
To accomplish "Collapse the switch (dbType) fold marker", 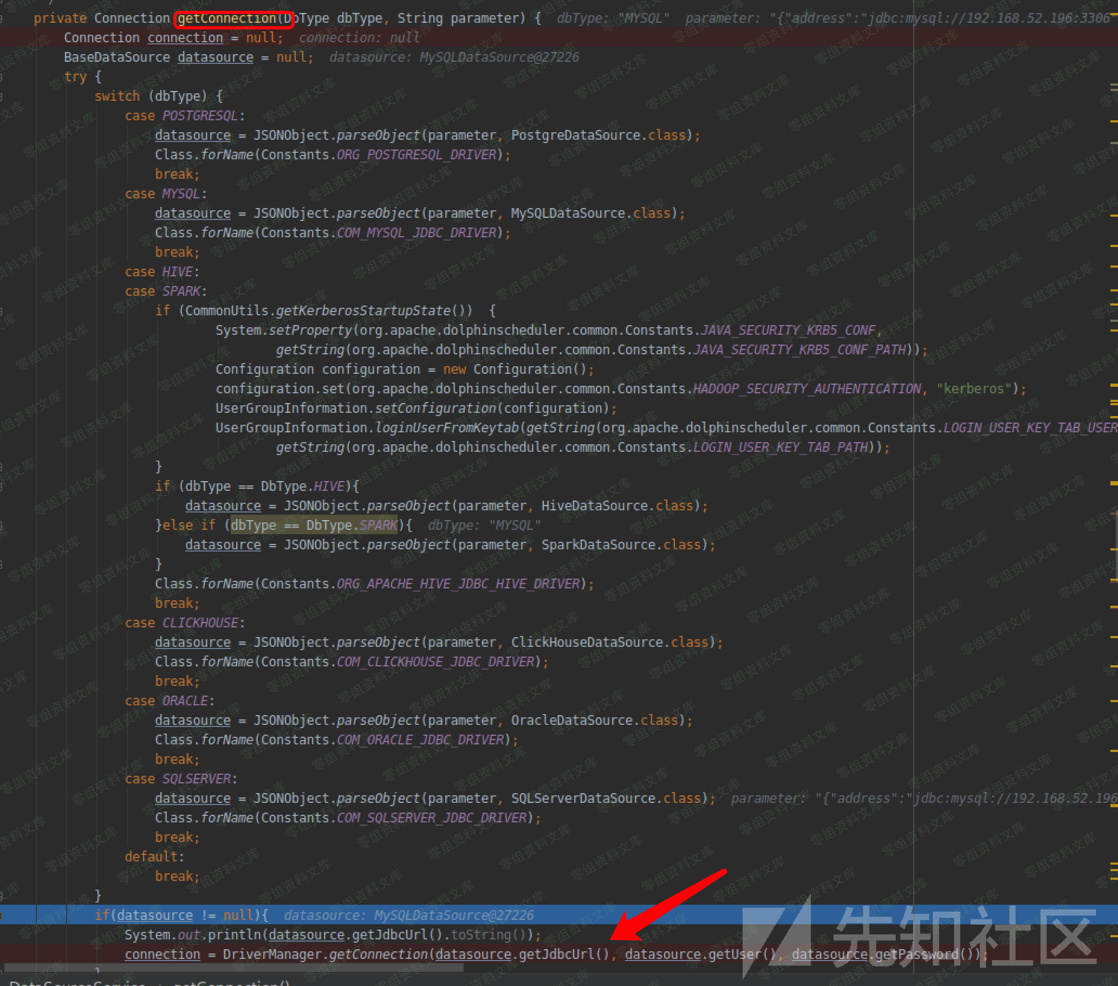I will (2, 97).
